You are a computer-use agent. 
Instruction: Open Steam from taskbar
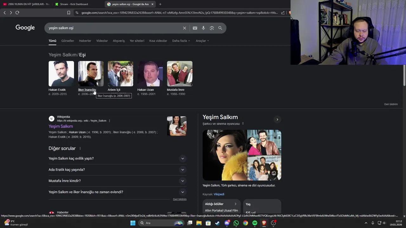pos(217,223)
